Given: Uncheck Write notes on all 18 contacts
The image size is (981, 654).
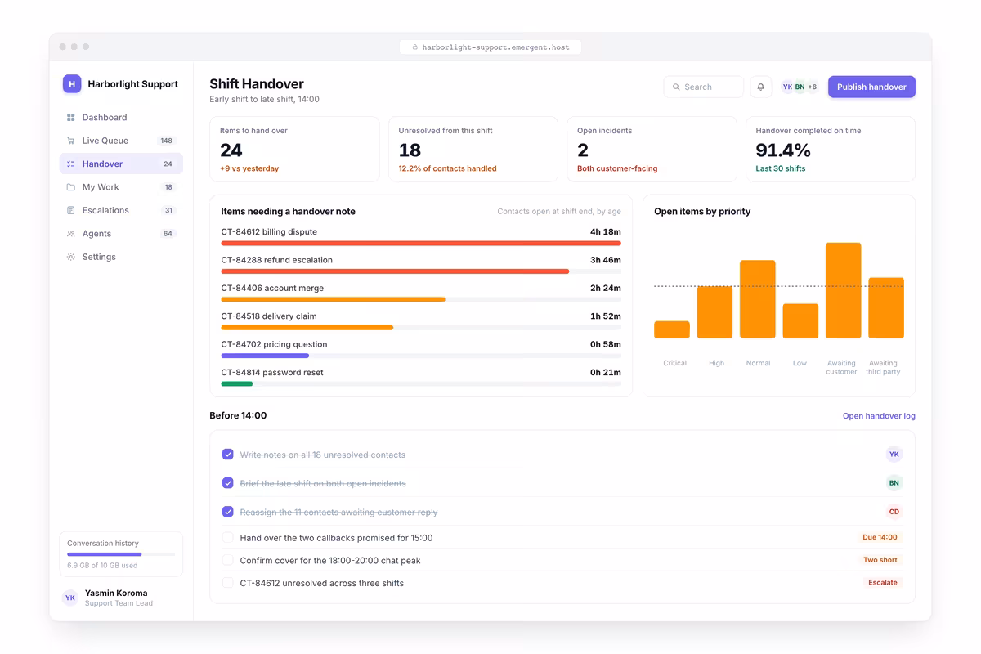Looking at the screenshot, I should (228, 455).
